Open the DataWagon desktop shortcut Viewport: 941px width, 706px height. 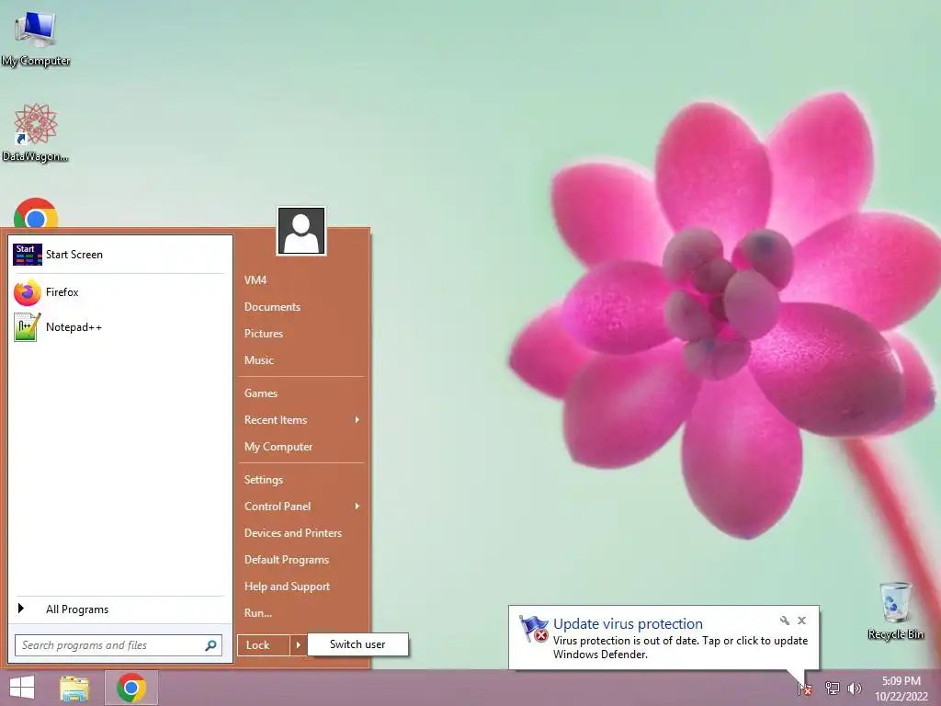pos(36,132)
